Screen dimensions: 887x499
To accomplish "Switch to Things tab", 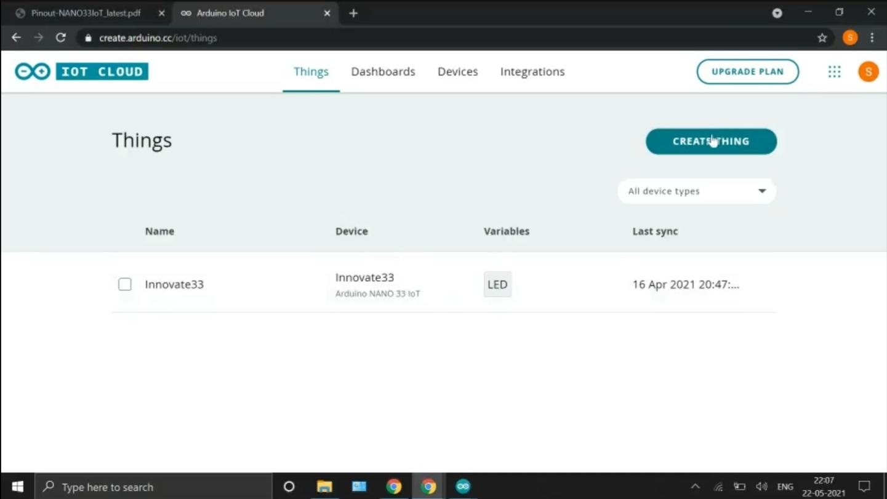I will click(x=311, y=71).
